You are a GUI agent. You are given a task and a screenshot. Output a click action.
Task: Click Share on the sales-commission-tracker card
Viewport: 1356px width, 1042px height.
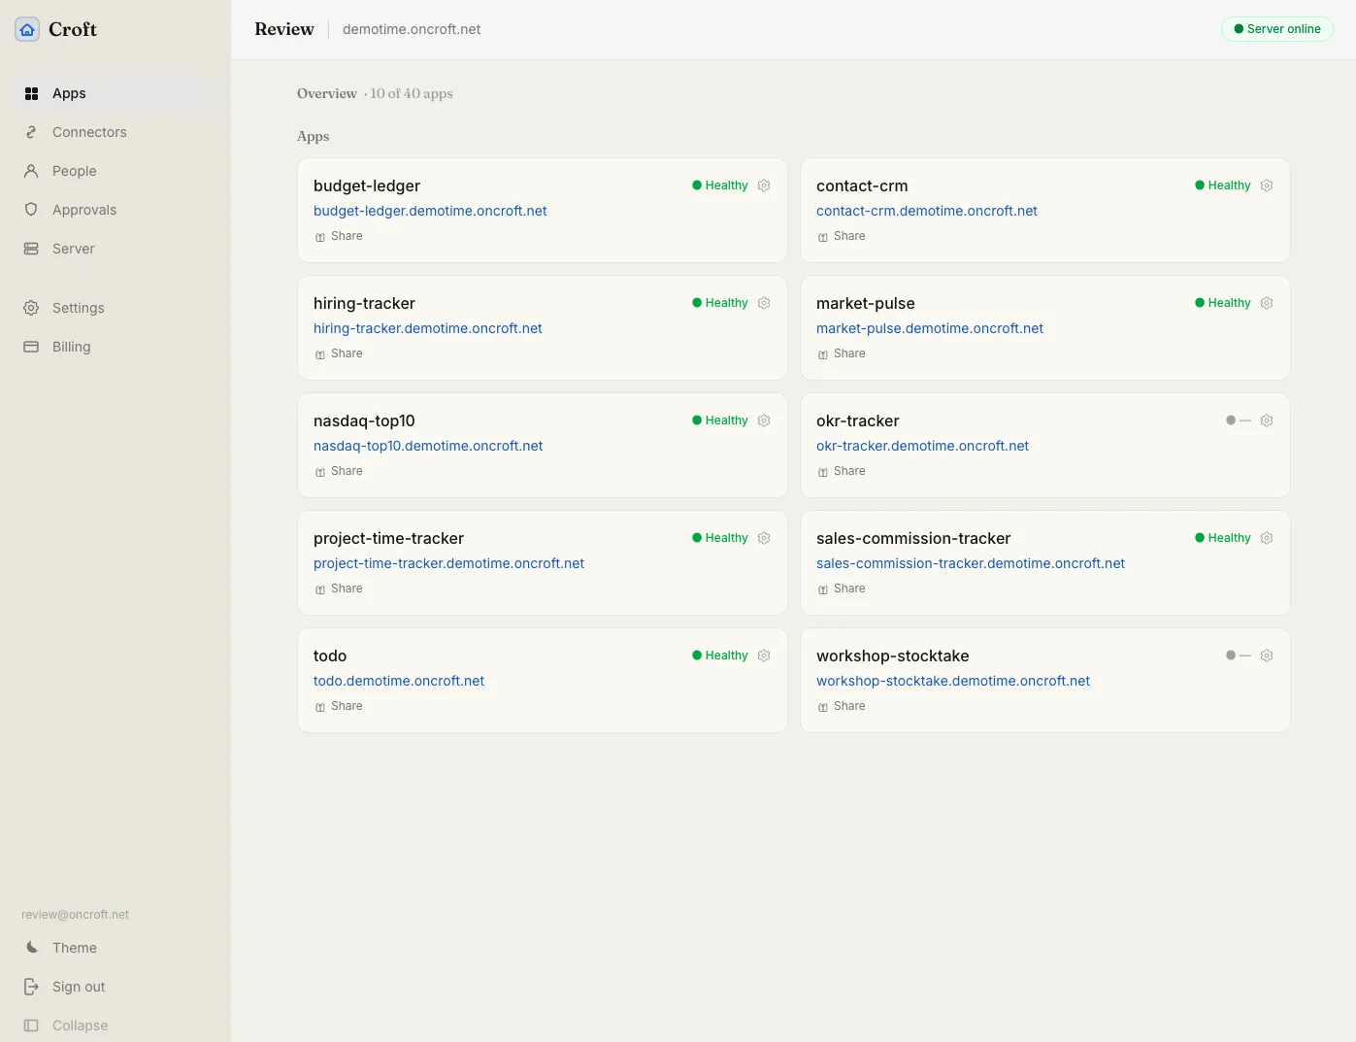coord(842,588)
